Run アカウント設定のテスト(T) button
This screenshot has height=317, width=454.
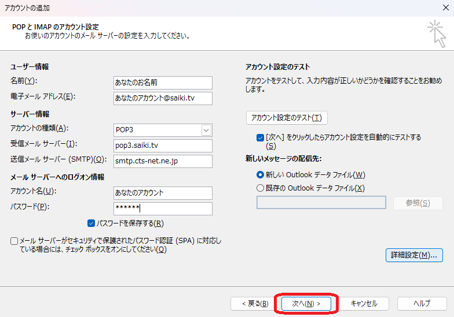point(287,118)
